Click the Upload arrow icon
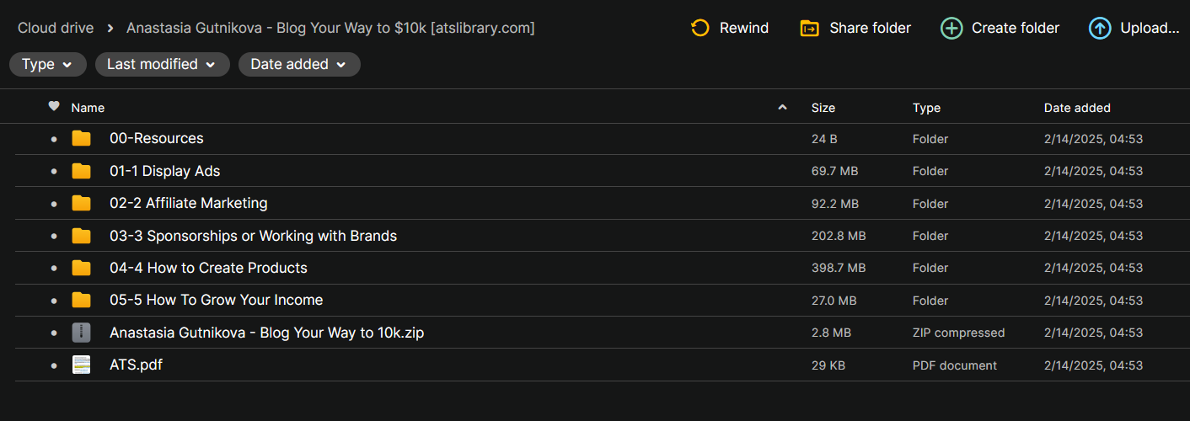The image size is (1190, 421). coord(1100,29)
